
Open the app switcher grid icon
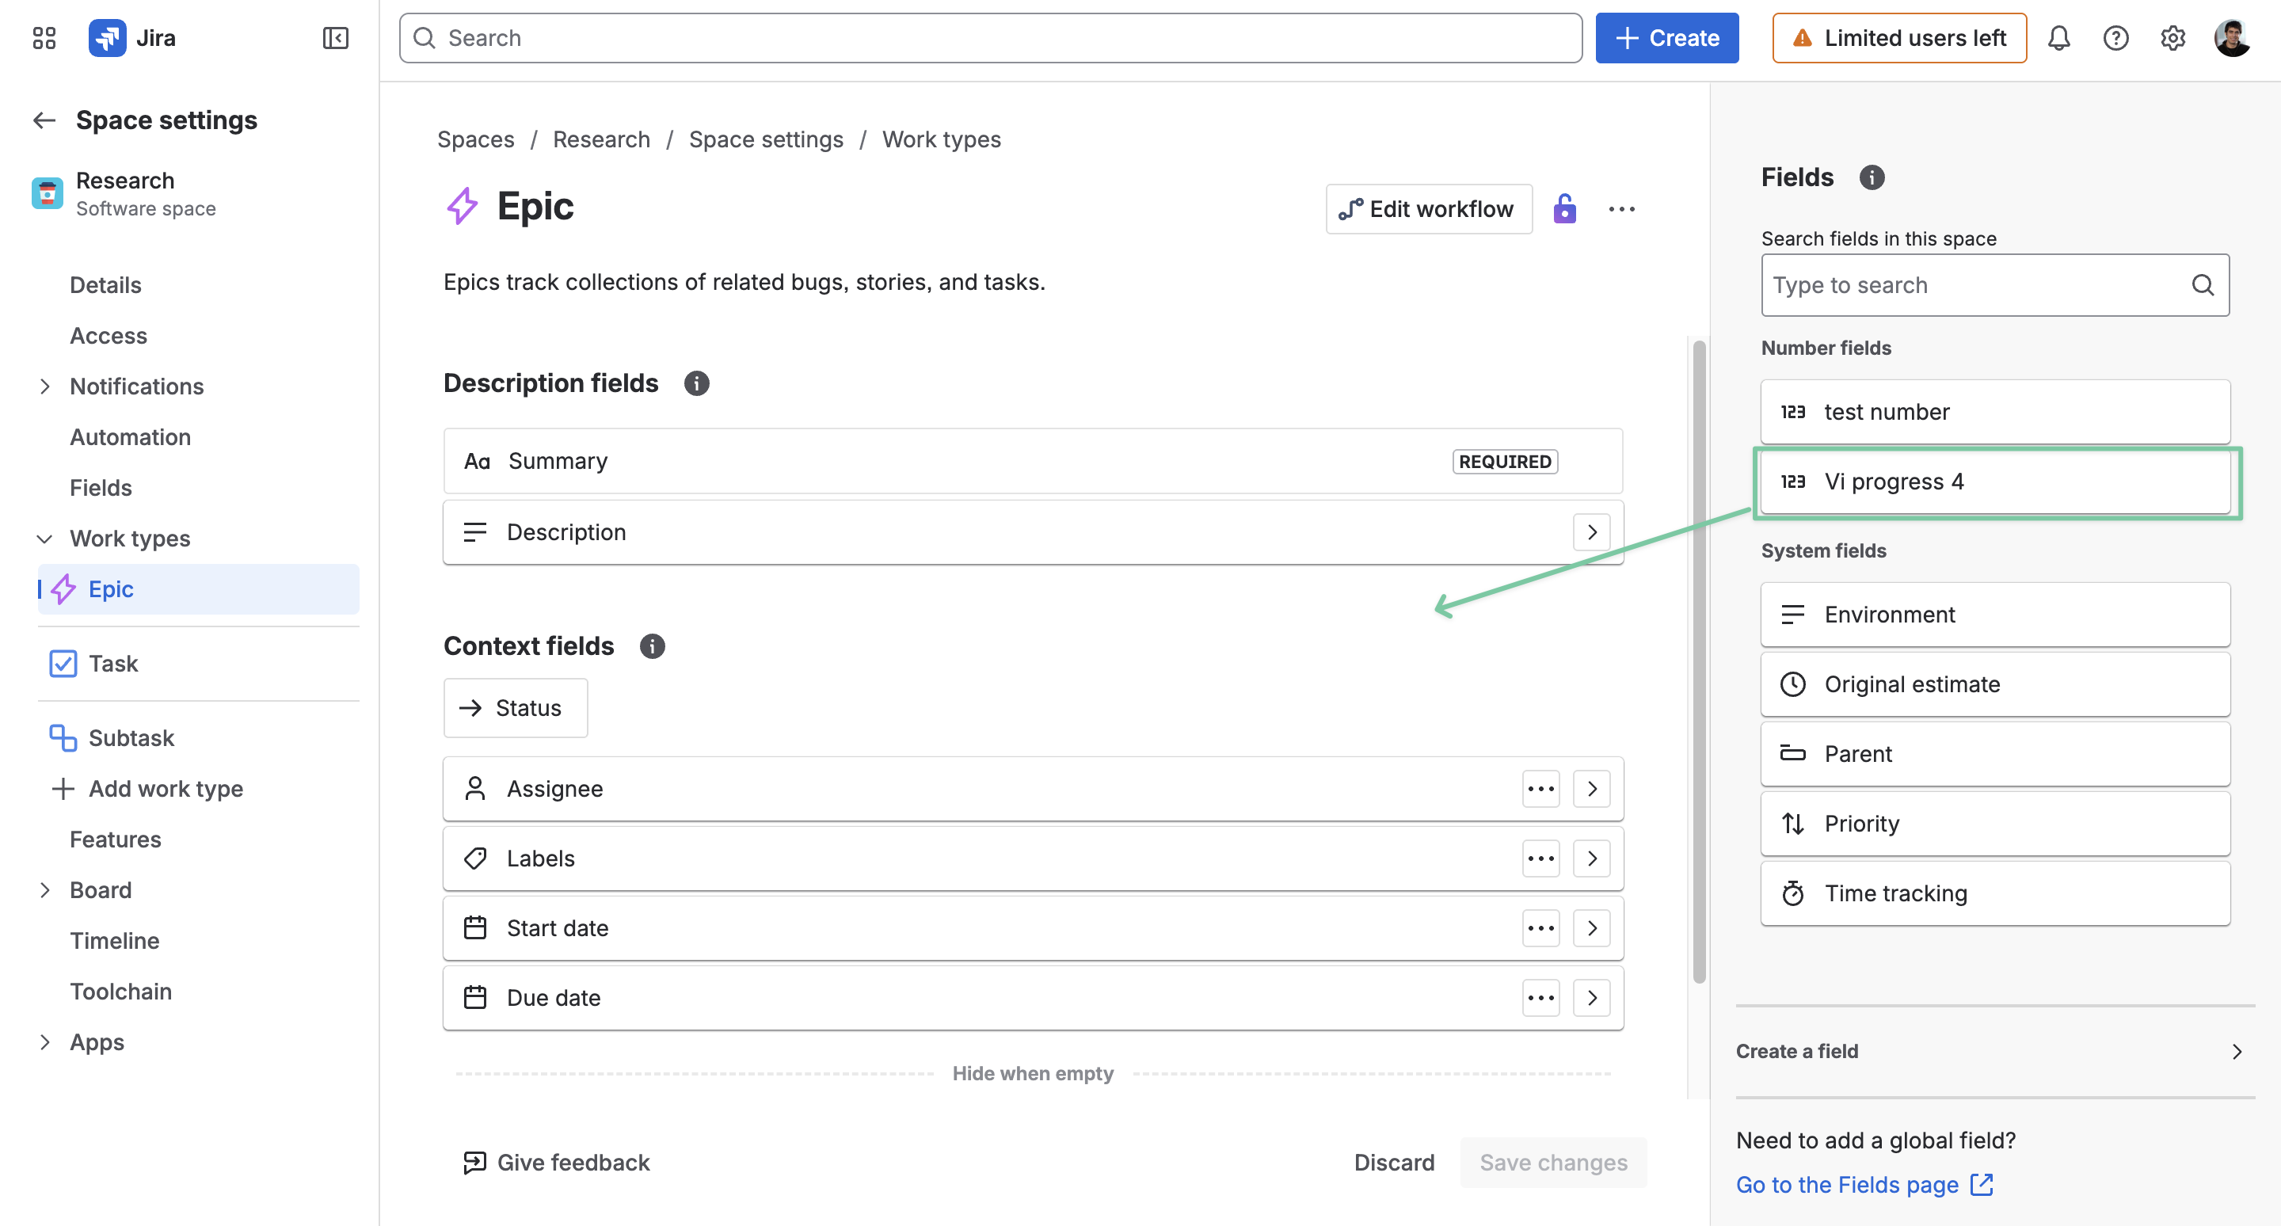[44, 38]
